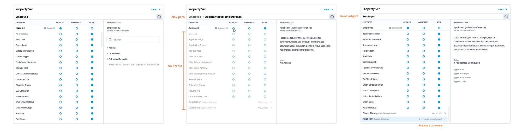Go back to Employee in the breadcrumb path
Image resolution: width=522 pixels, height=130 pixels.
[x=195, y=17]
